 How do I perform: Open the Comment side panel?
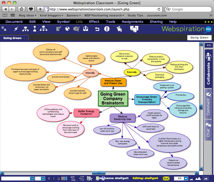208,104
